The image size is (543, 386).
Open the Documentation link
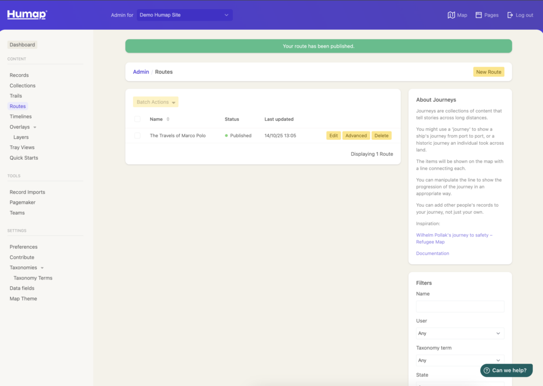click(x=433, y=253)
